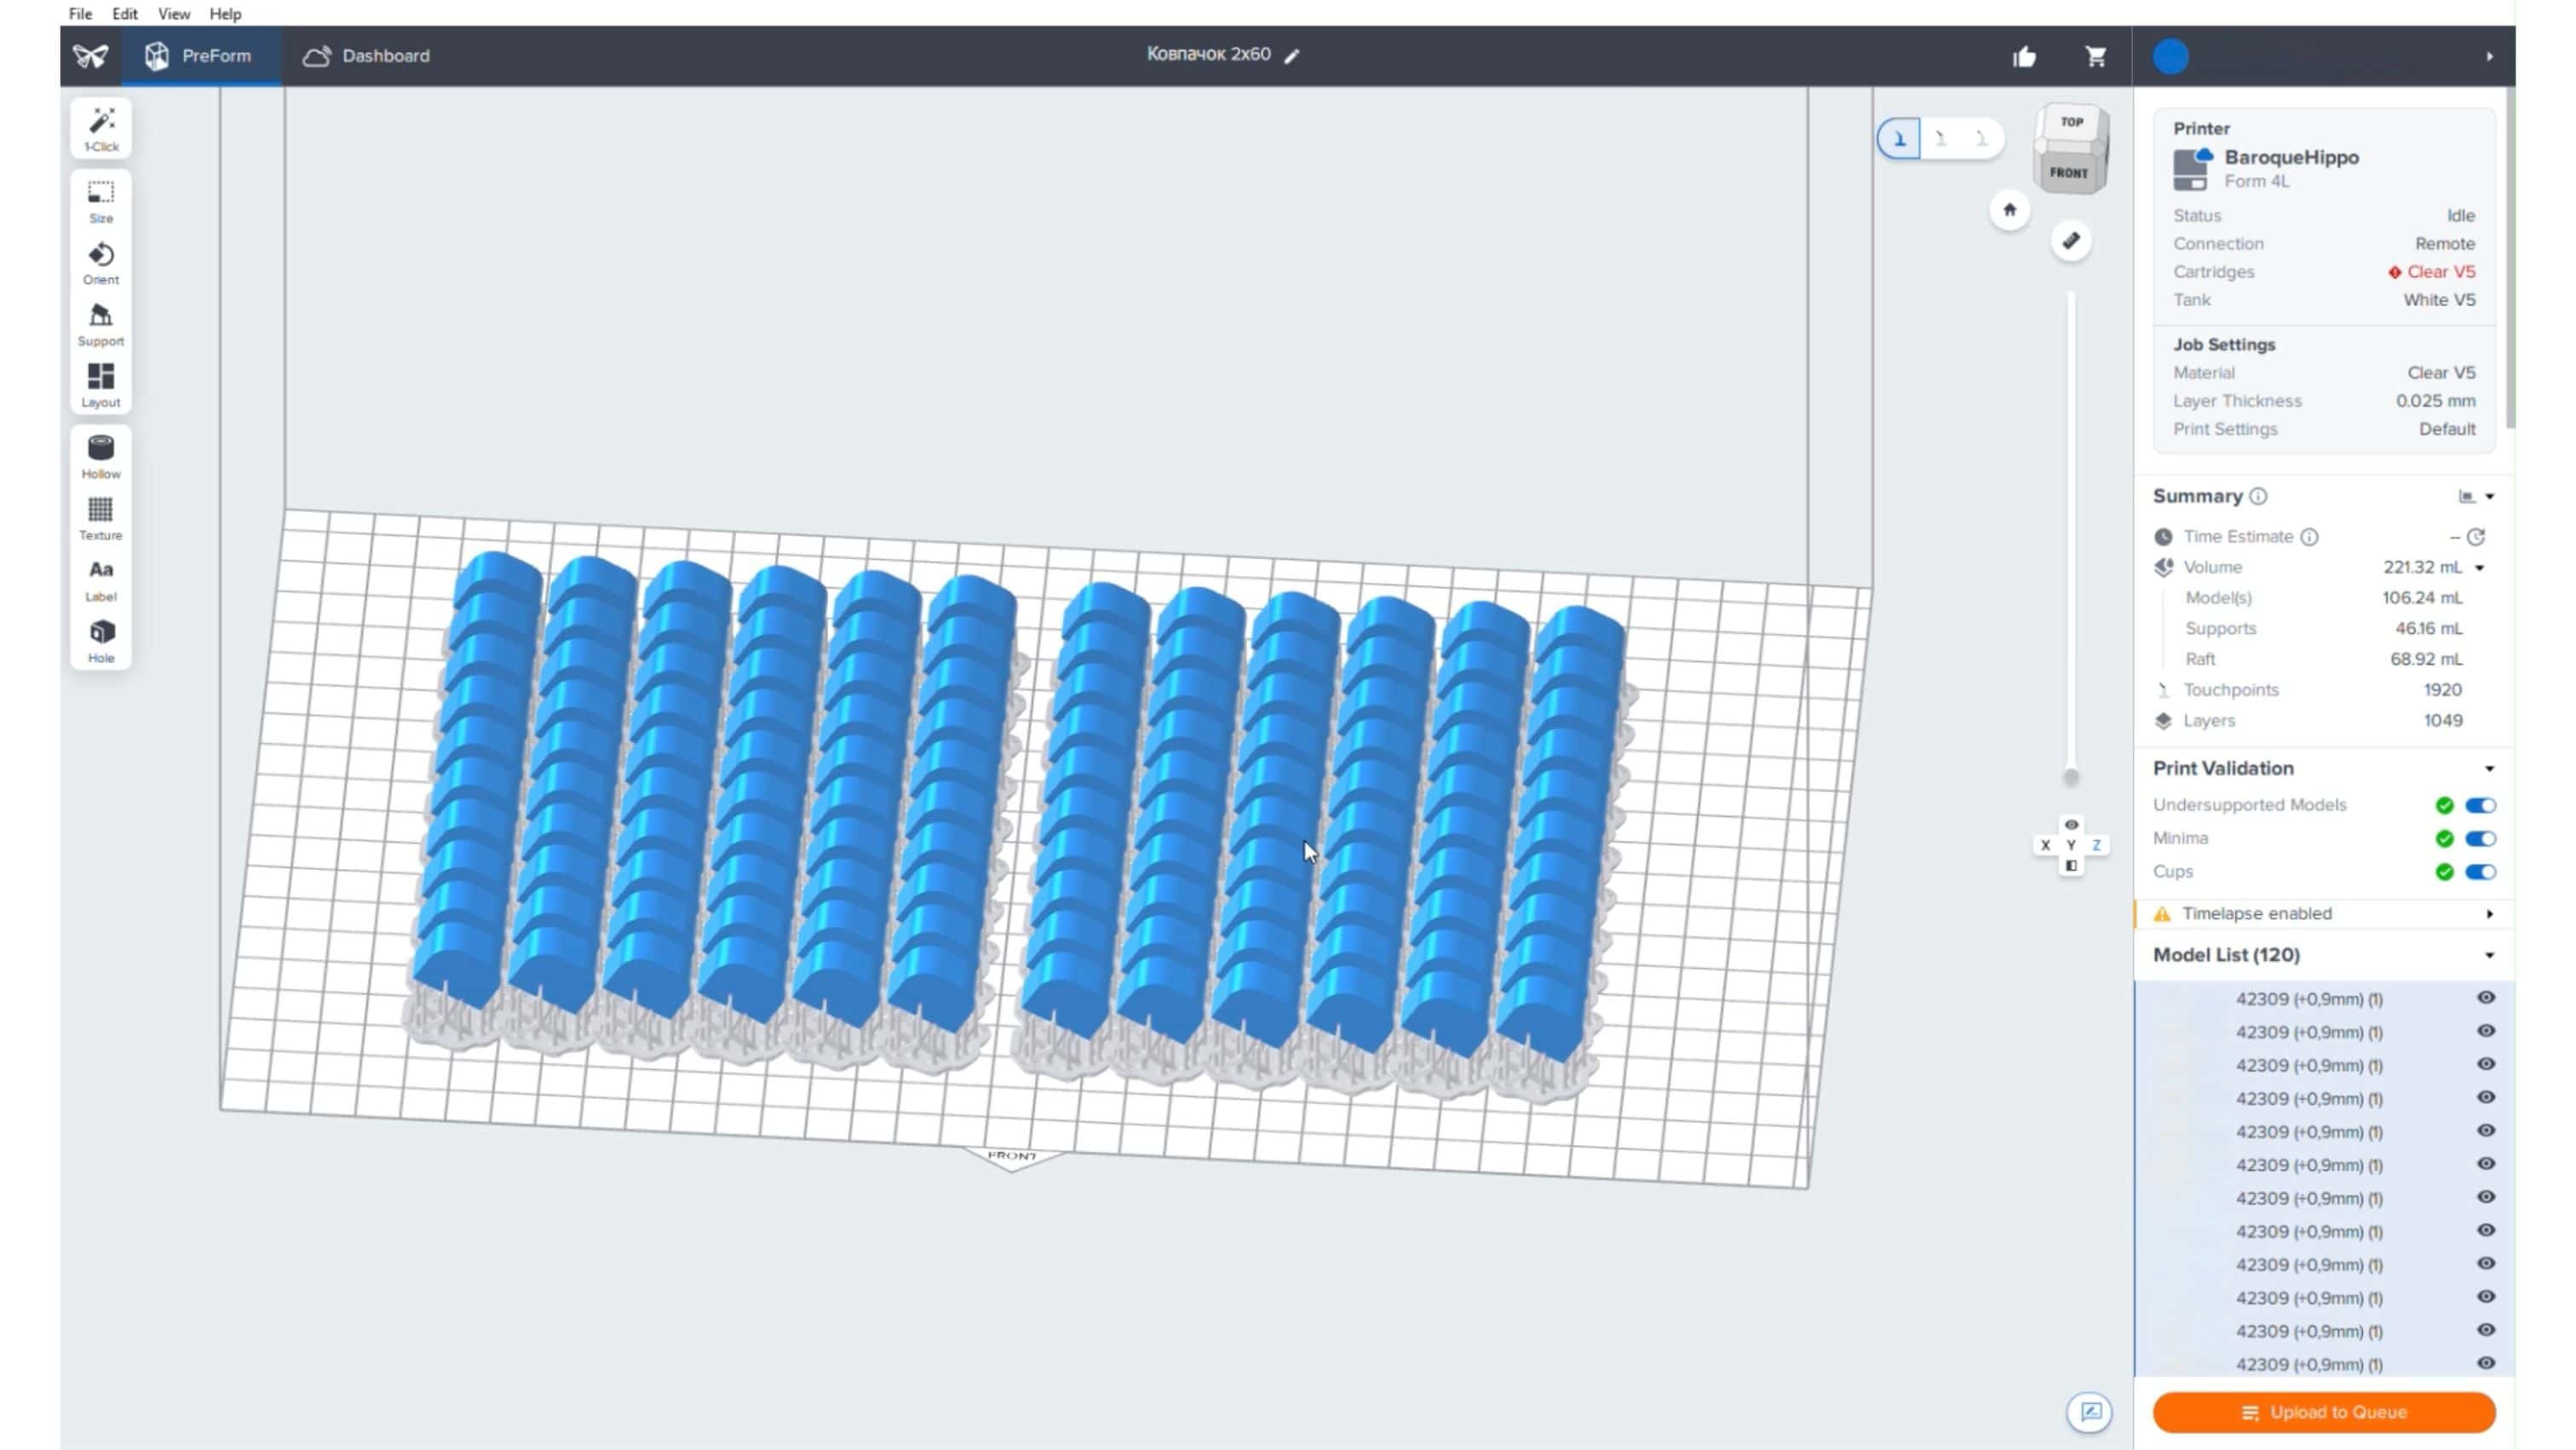
Task: Click the blue user avatar
Action: (x=2170, y=57)
